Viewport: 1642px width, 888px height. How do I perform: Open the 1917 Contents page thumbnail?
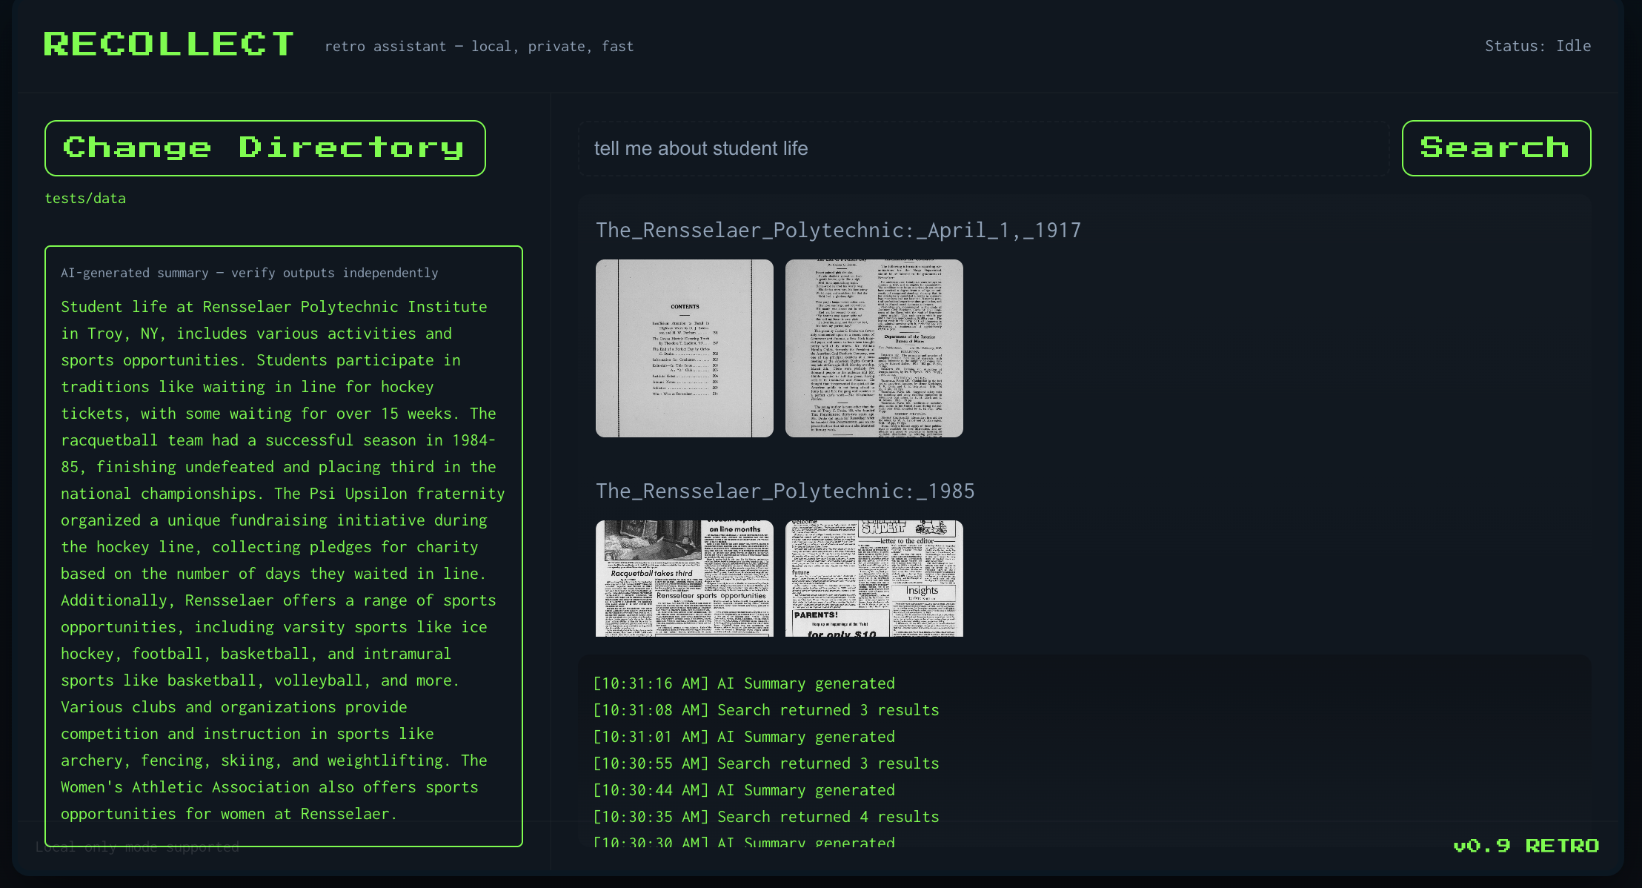click(684, 348)
